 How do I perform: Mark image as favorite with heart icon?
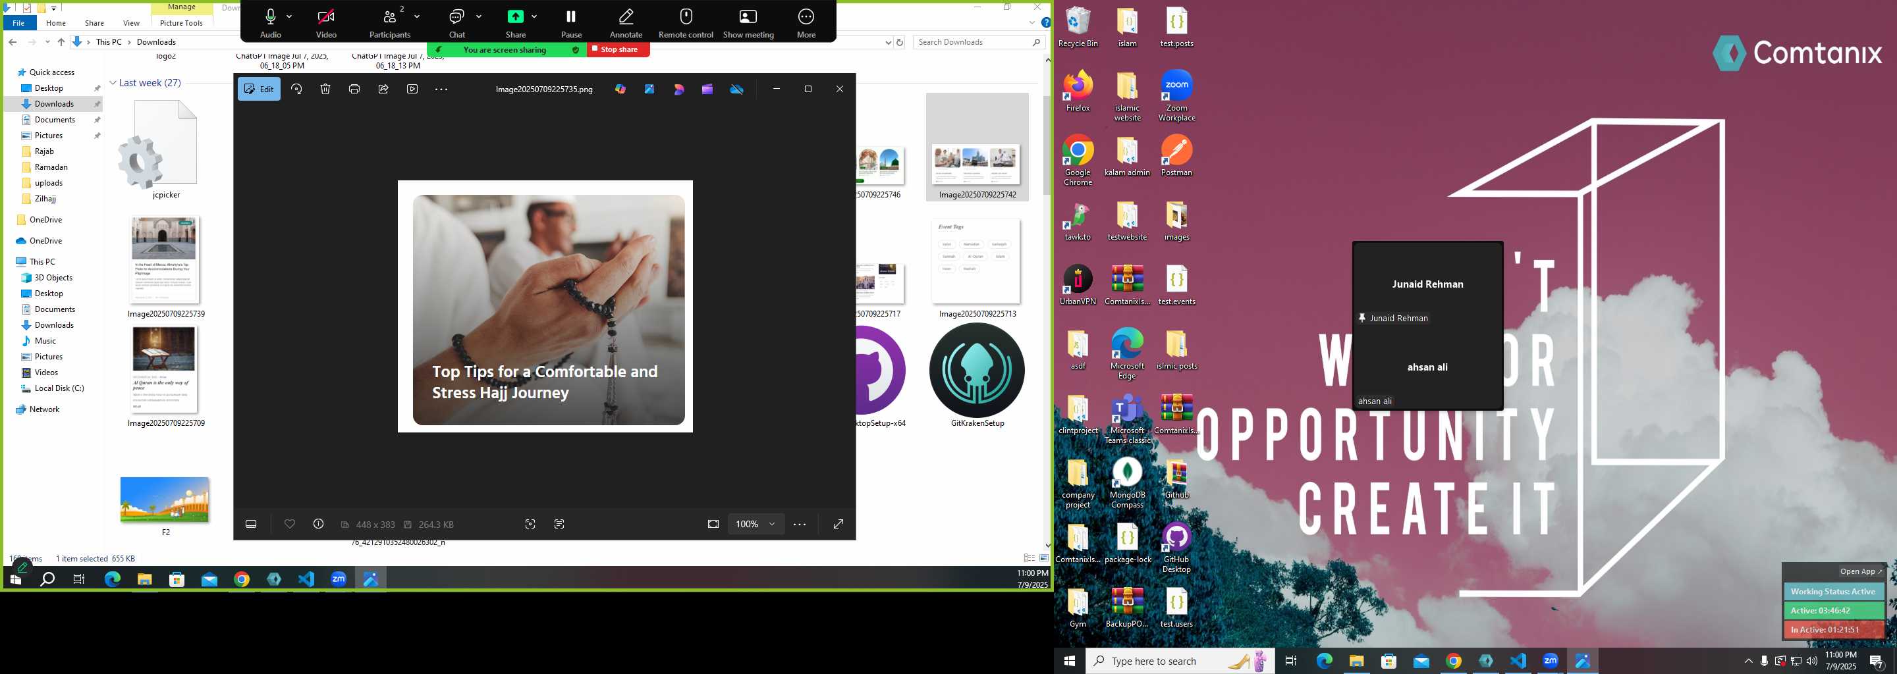[x=290, y=524]
